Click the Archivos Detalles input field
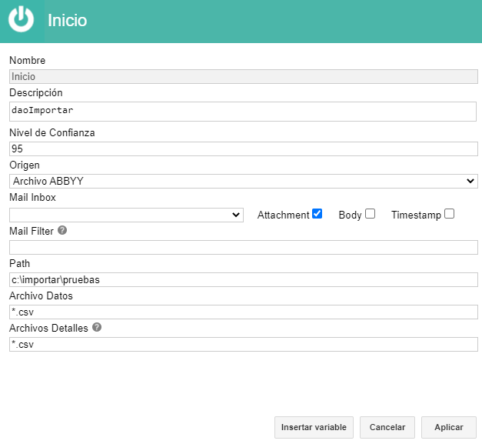Image resolution: width=482 pixels, height=444 pixels. pos(244,344)
